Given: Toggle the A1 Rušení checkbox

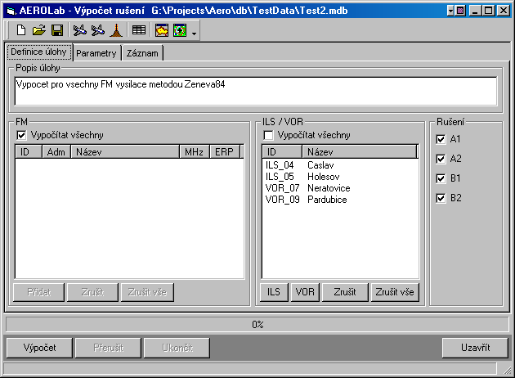Looking at the screenshot, I should (x=441, y=139).
